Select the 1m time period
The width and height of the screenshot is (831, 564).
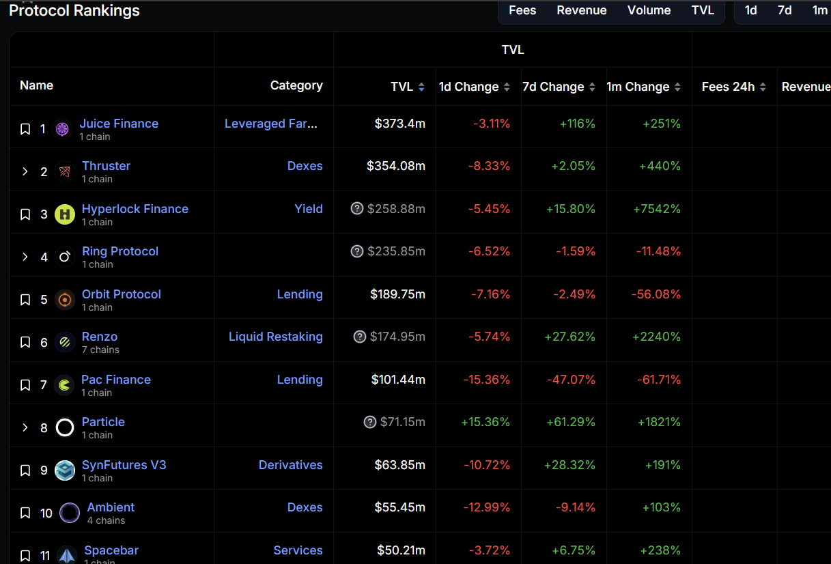(x=819, y=10)
